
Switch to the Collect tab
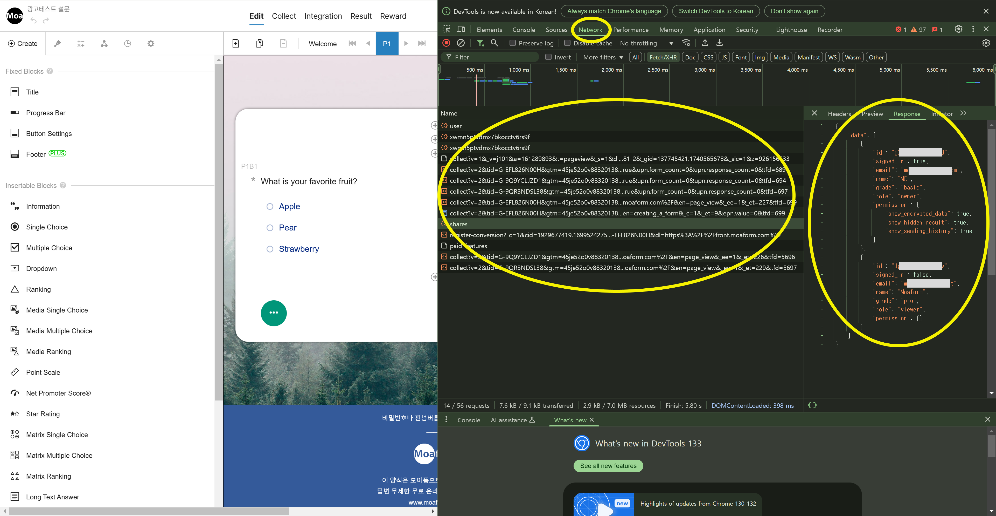coord(284,16)
